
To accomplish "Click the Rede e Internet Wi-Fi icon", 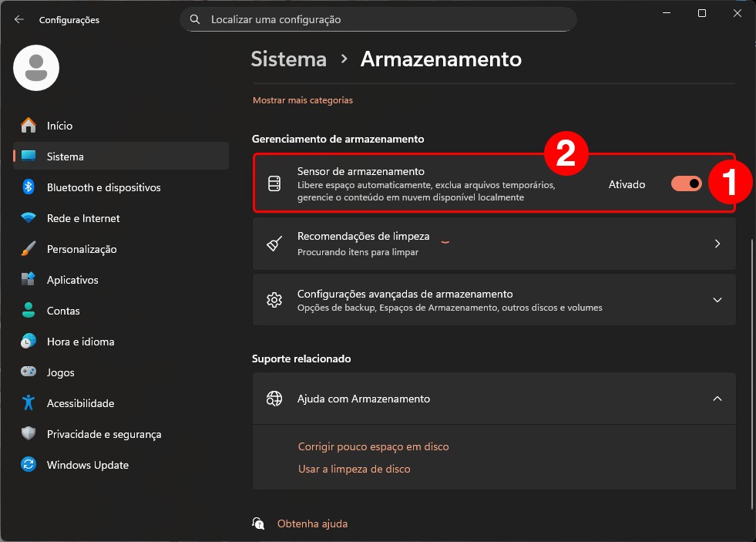I will coord(29,218).
